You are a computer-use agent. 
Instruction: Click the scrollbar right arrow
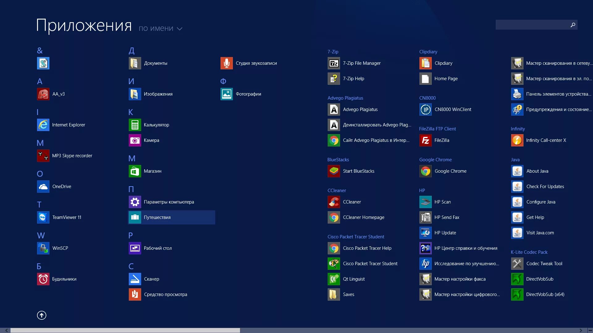(x=581, y=330)
